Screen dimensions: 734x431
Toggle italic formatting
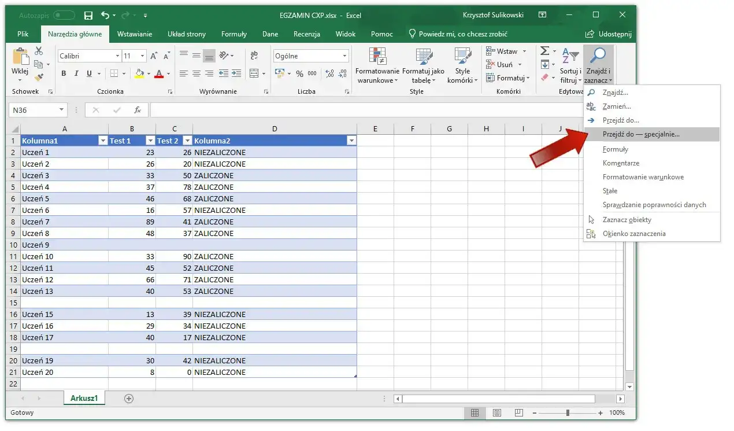click(76, 73)
